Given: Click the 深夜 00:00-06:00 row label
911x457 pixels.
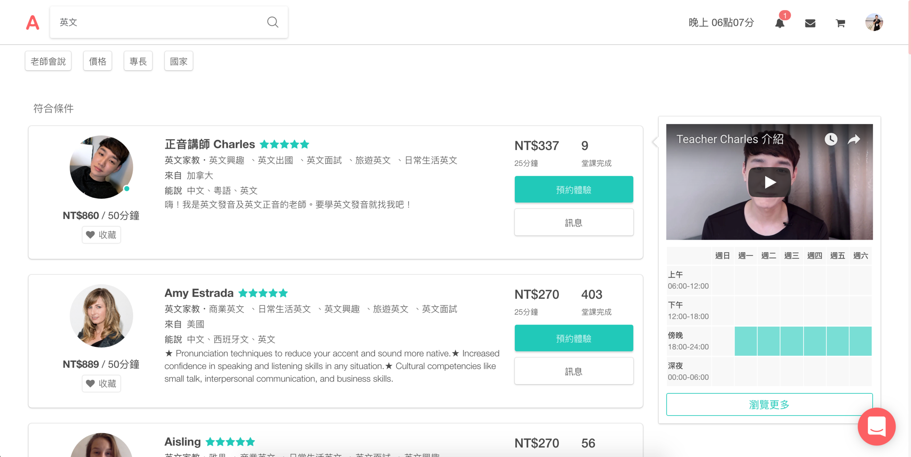Looking at the screenshot, I should tap(688, 371).
